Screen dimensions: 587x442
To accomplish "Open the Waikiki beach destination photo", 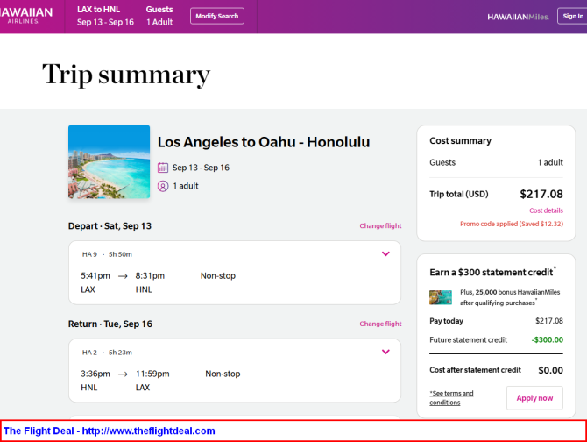I will tap(109, 162).
